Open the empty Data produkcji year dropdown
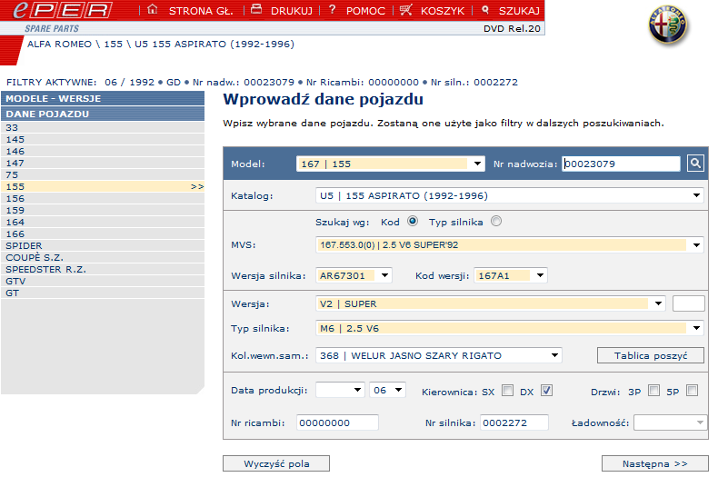Viewport: 718px width, 487px height. 340,390
